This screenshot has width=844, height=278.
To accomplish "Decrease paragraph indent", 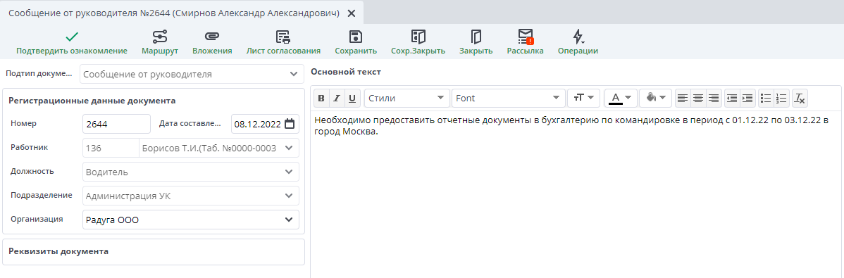I will pyautogui.click(x=732, y=98).
